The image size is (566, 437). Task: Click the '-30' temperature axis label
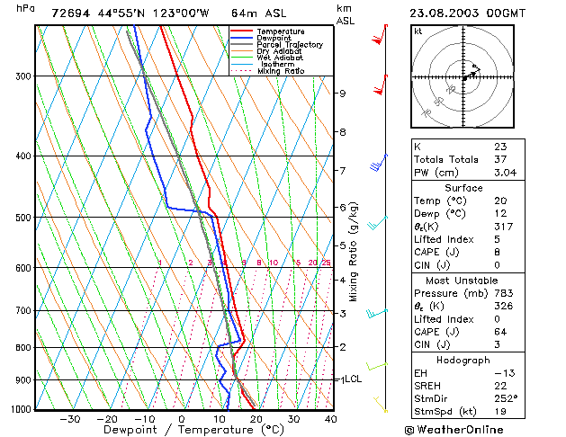click(69, 419)
